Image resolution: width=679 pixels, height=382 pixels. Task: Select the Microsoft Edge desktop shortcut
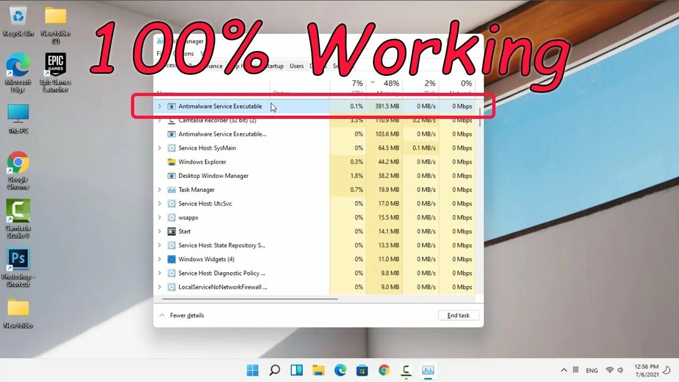click(18, 73)
